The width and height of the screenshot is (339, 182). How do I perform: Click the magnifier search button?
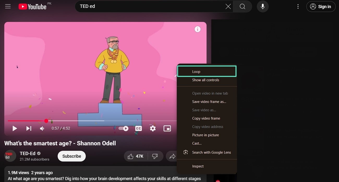pos(243,7)
